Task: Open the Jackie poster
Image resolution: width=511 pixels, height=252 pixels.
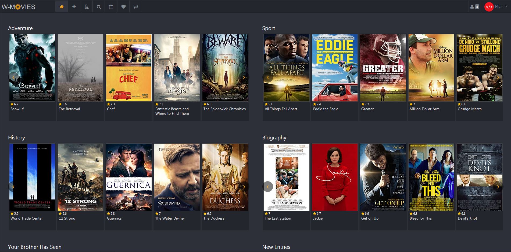Action: coord(335,177)
